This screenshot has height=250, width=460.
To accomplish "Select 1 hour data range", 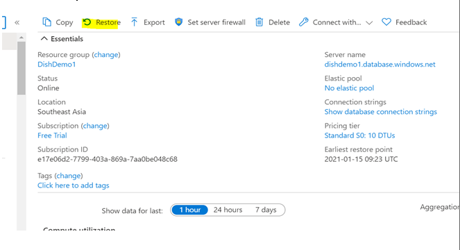I will click(x=190, y=210).
